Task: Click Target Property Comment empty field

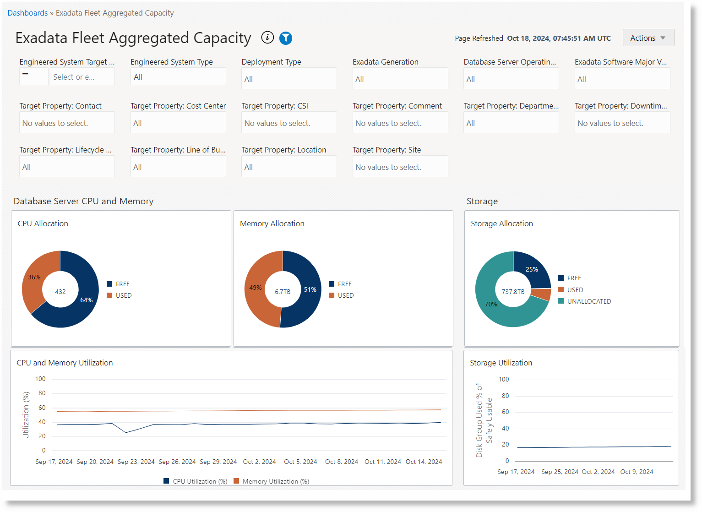Action: (x=400, y=122)
